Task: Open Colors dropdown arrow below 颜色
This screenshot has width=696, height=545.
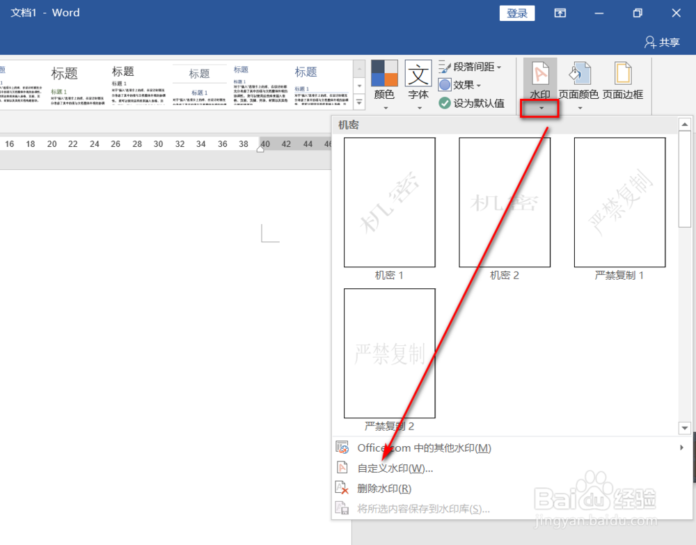Action: 386,109
